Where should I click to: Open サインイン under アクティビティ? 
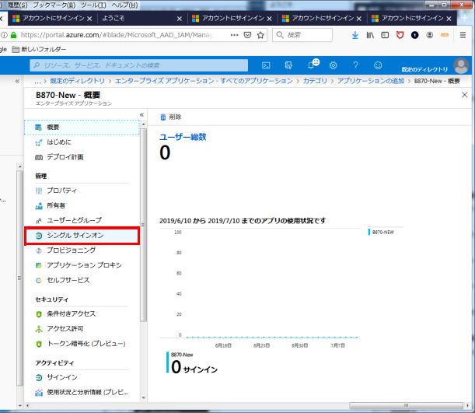coord(82,377)
